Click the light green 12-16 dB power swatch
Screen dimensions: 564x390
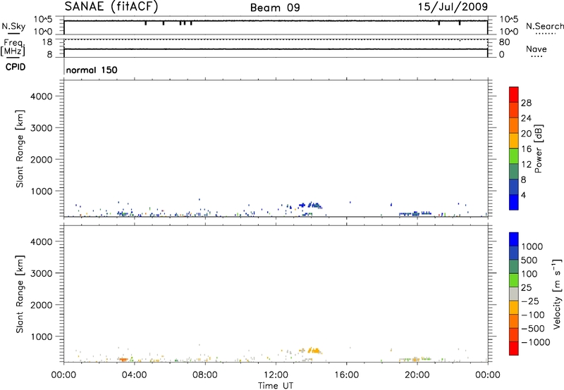point(514,156)
